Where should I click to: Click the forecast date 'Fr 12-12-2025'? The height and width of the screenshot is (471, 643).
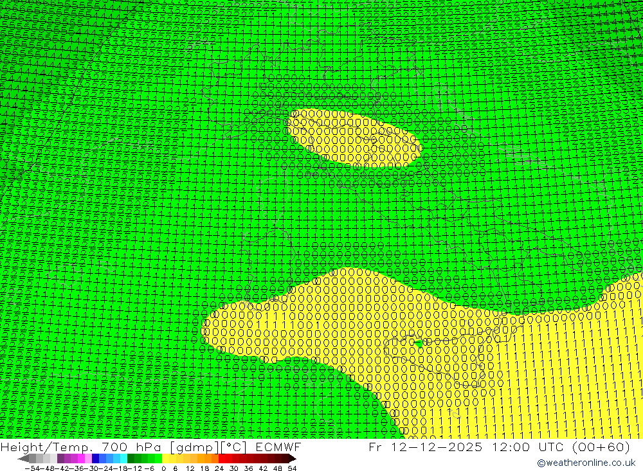click(425, 447)
